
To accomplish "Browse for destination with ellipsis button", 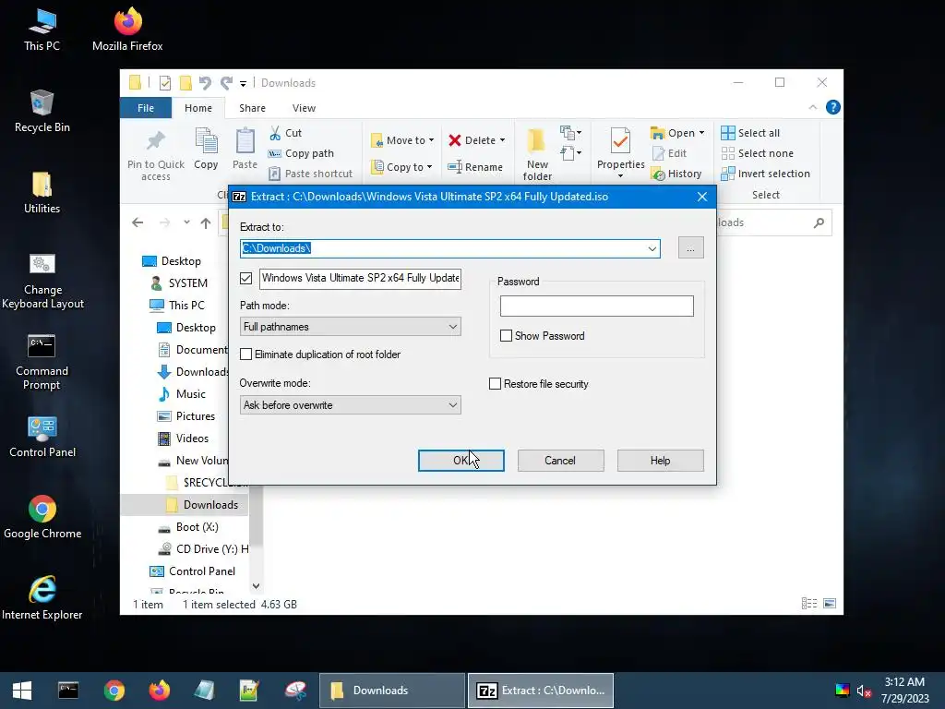I will [690, 248].
